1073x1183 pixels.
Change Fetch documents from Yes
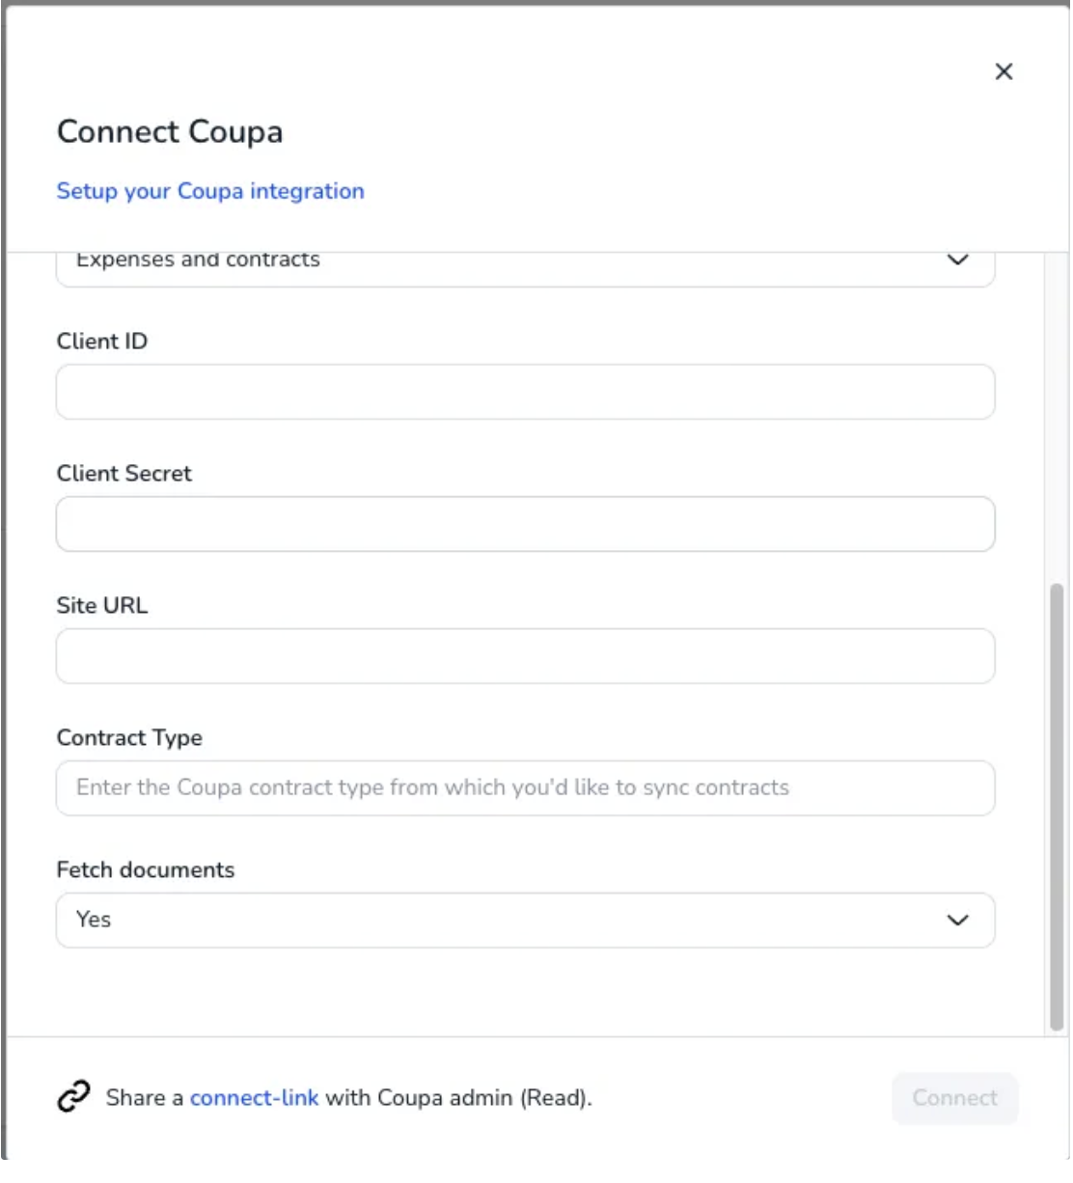pyautogui.click(x=525, y=922)
